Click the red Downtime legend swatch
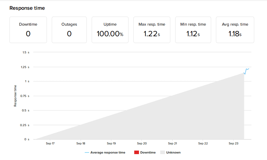This screenshot has width=267, height=160. tap(137, 153)
